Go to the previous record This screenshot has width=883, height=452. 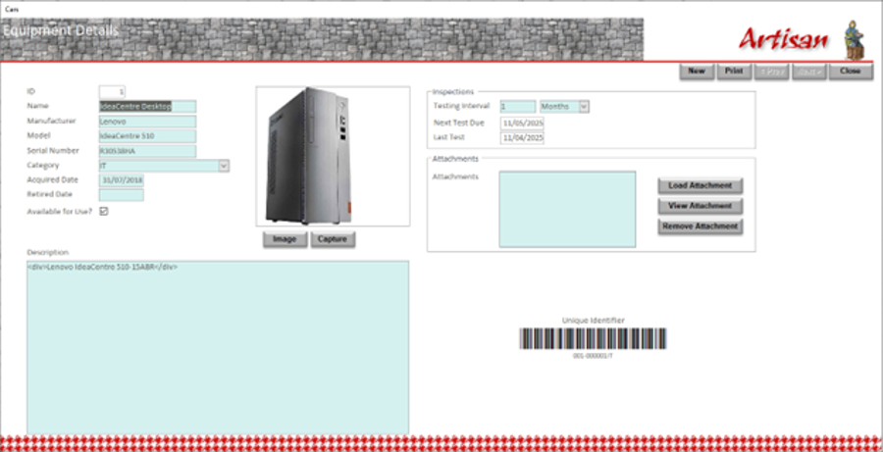click(769, 72)
